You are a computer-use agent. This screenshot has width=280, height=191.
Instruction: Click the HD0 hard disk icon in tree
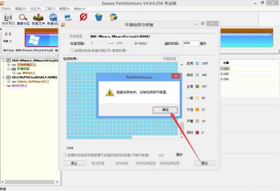[x=8, y=61]
